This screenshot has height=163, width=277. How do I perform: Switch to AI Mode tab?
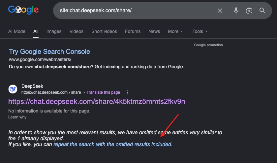17,31
